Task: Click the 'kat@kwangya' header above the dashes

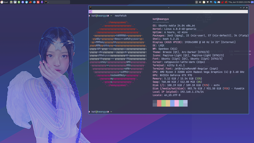Action: (160, 19)
